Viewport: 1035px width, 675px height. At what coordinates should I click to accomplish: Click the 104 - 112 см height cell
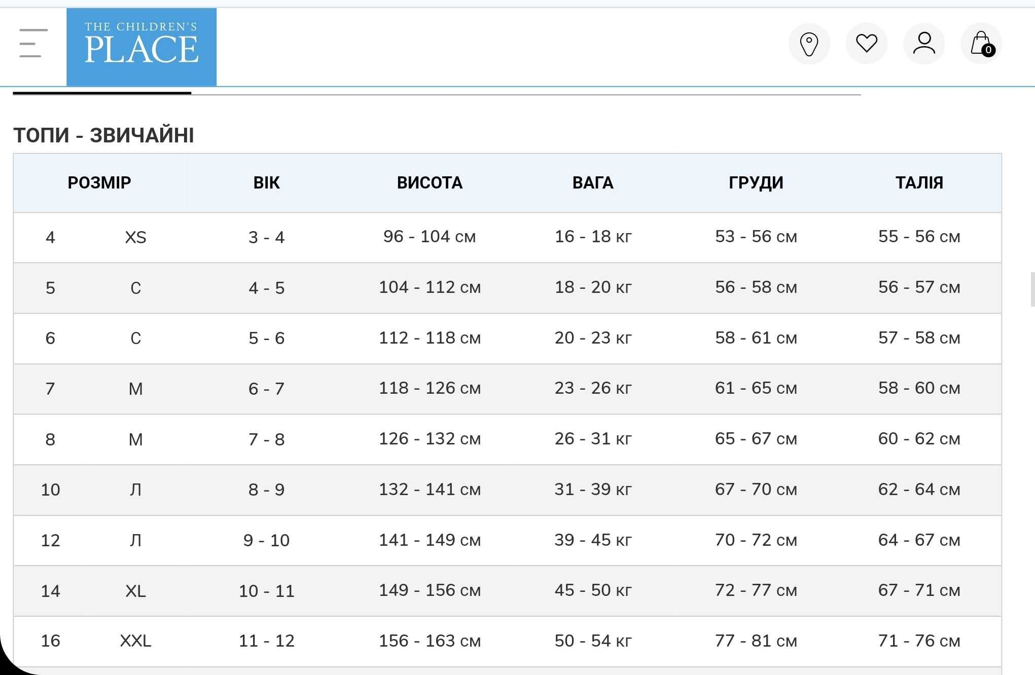coord(430,287)
